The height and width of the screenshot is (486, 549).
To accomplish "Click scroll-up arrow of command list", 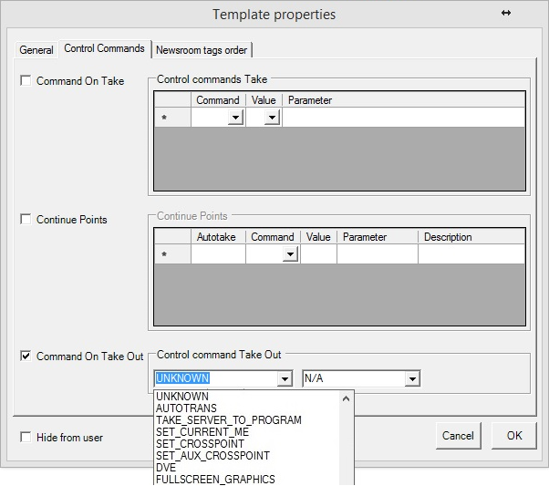I will tap(347, 398).
